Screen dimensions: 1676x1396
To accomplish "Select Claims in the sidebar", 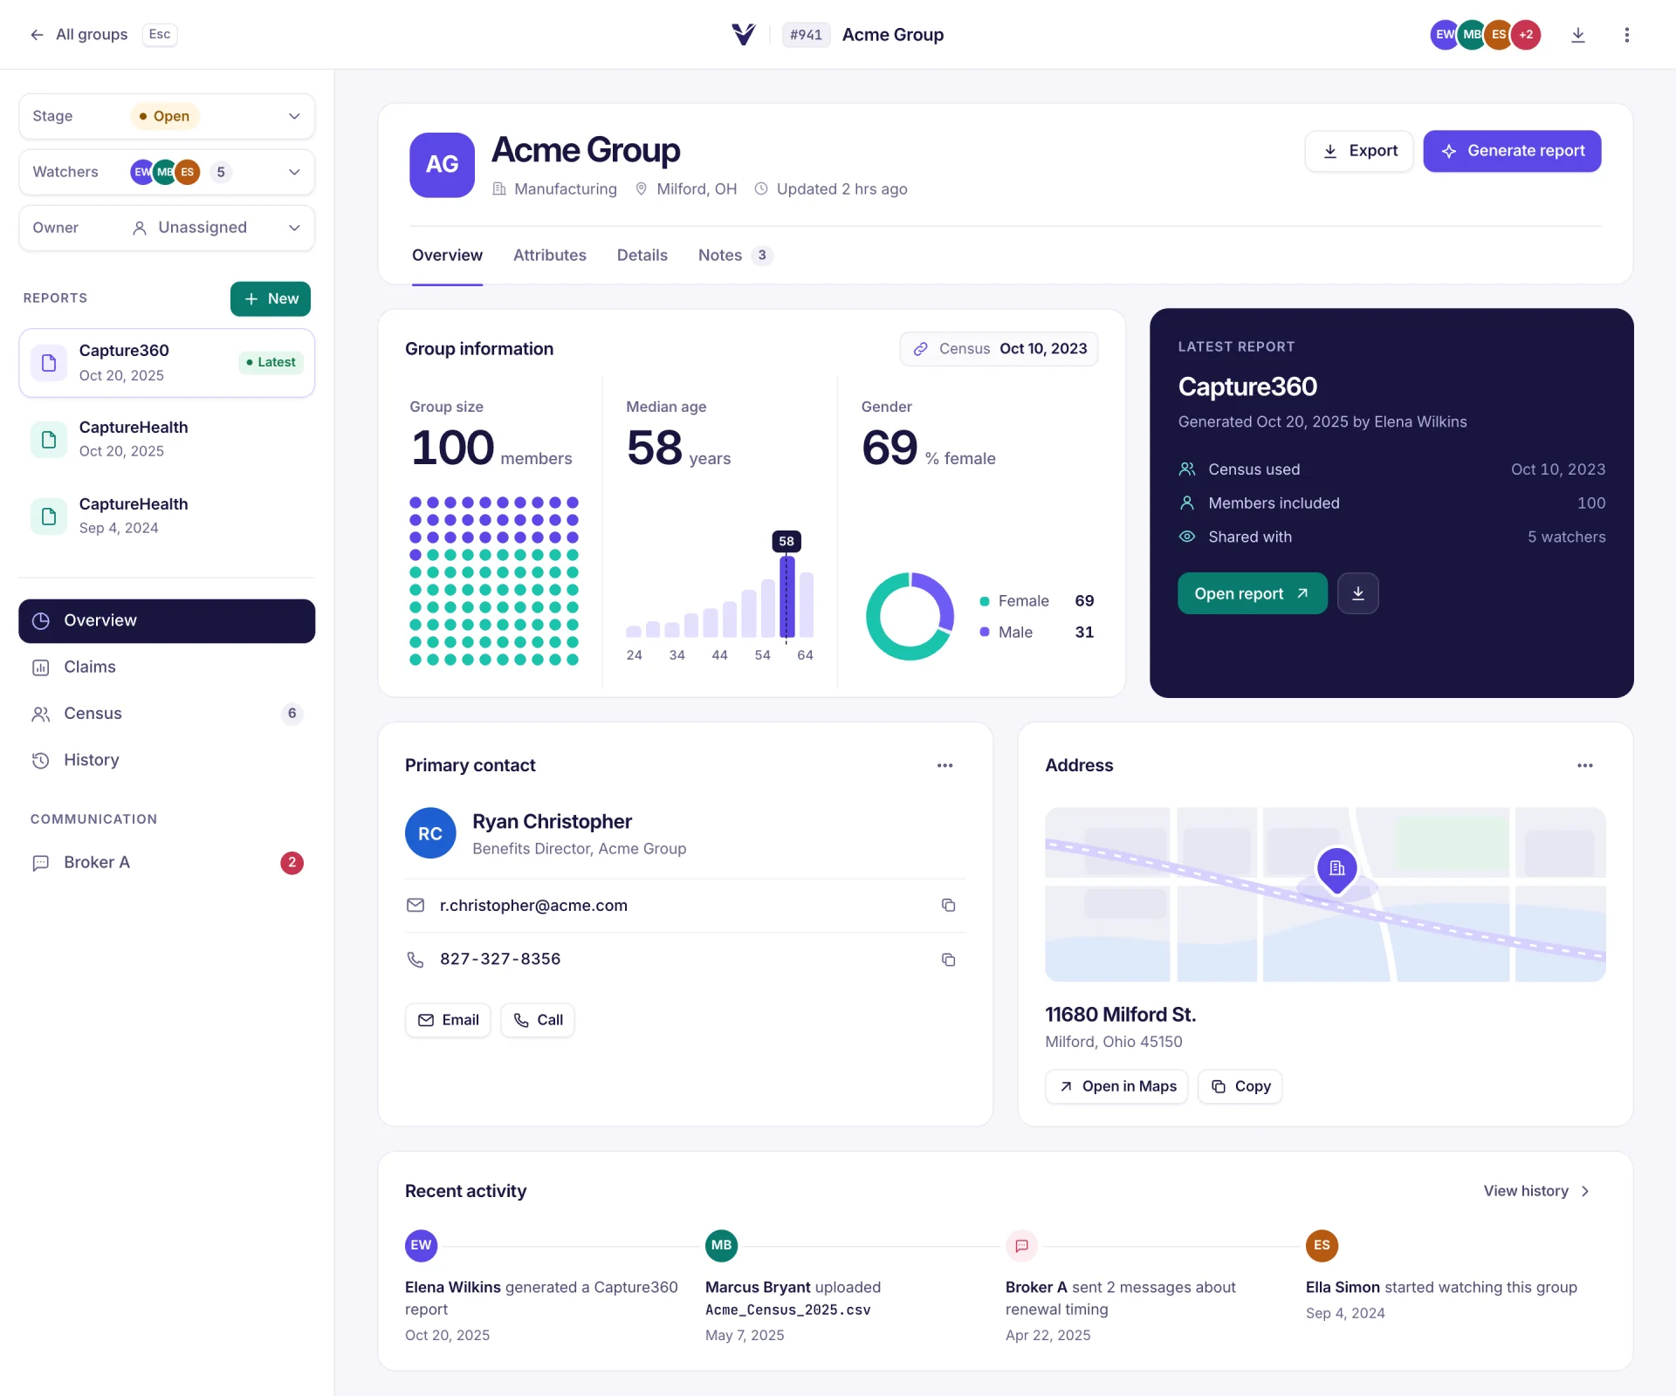I will coord(167,667).
